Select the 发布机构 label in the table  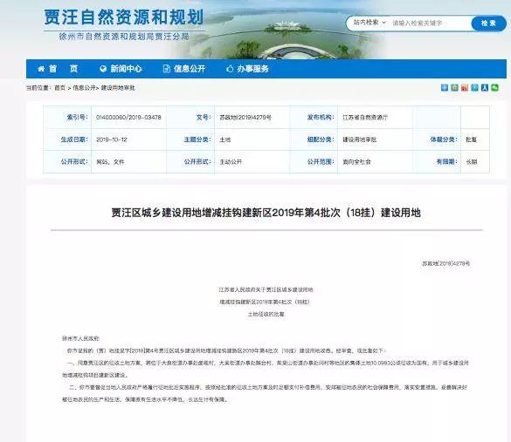coord(321,117)
